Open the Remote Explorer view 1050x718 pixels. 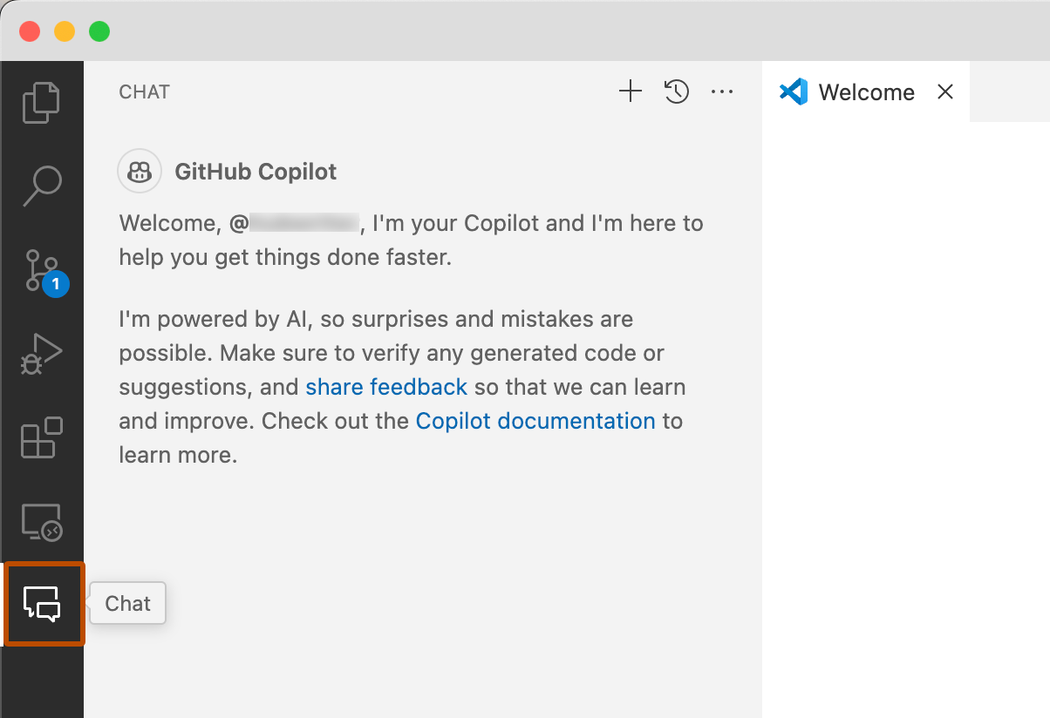pos(42,521)
